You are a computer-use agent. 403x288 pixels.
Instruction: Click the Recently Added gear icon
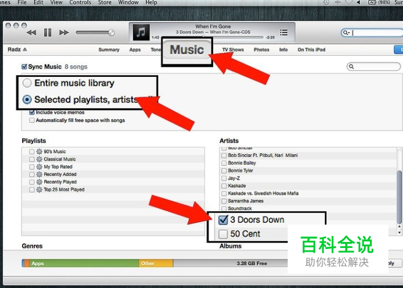tap(39, 175)
